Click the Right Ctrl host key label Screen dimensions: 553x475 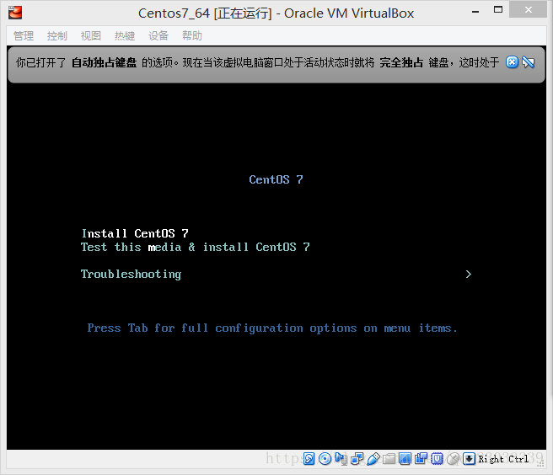[x=503, y=459]
